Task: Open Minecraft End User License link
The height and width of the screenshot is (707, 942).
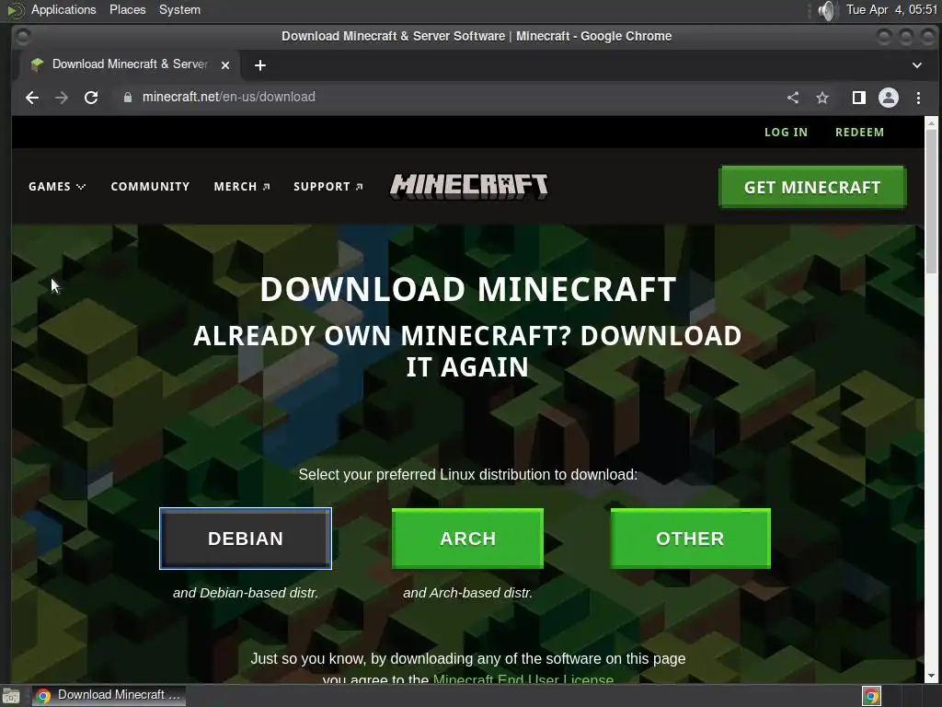Action: [523, 678]
